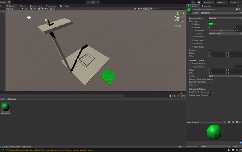Screen dimensions: 242x152
Task: Open the Rendering Mode Opaque dropdown
Action: pos(225,18)
